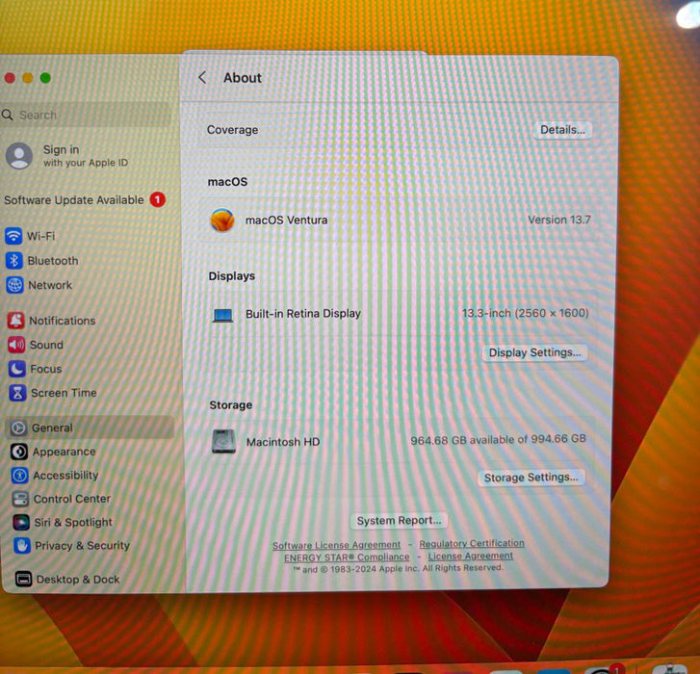Click the Accessibility icon in sidebar

tap(19, 476)
